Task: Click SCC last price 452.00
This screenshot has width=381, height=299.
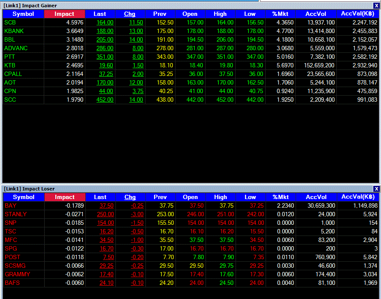Action: 105,100
